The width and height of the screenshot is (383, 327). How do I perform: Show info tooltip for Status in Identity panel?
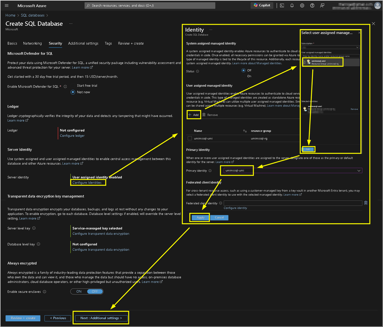click(197, 71)
